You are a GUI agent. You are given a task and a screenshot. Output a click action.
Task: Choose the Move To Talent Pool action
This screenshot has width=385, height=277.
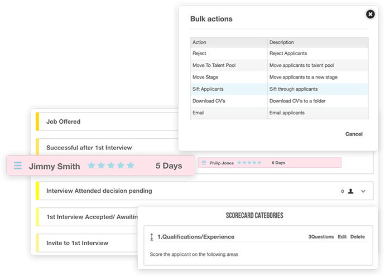pos(279,65)
